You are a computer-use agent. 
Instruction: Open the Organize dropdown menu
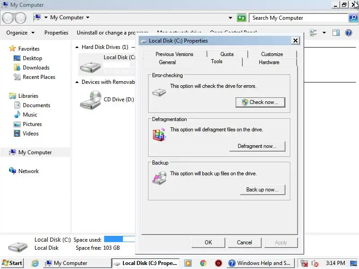pos(20,33)
